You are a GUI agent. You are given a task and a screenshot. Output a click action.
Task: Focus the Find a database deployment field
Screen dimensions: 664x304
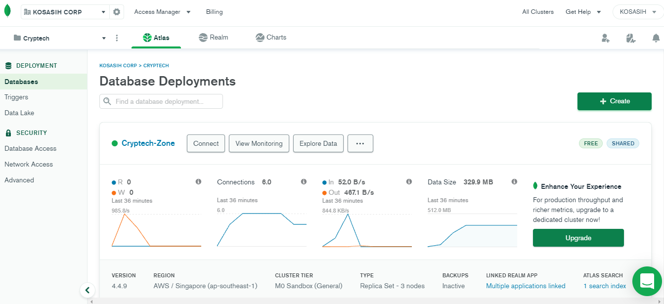pos(161,101)
